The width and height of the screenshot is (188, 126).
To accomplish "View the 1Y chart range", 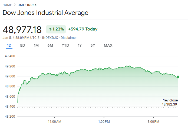I will tap(80, 46).
